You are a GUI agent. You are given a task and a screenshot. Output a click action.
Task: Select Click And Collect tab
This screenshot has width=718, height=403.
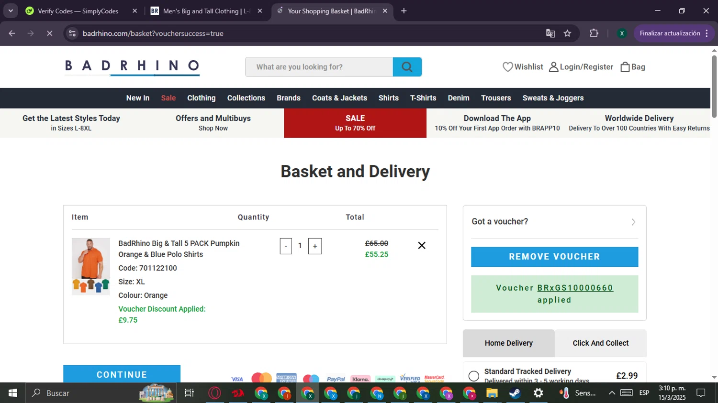(x=601, y=343)
